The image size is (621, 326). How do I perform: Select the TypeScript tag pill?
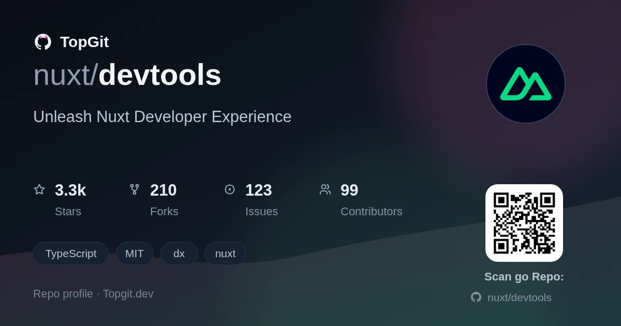point(71,254)
